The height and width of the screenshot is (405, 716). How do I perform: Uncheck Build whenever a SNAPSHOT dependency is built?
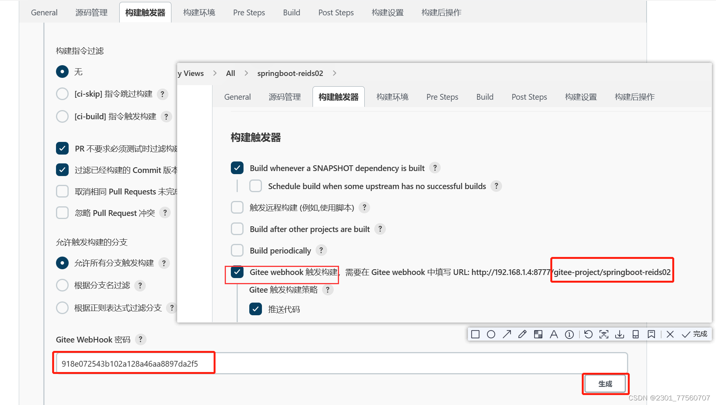point(237,168)
